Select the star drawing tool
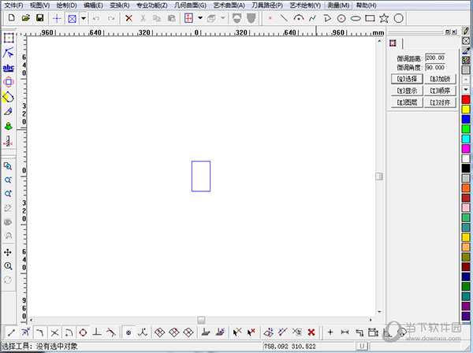 pyautogui.click(x=384, y=18)
